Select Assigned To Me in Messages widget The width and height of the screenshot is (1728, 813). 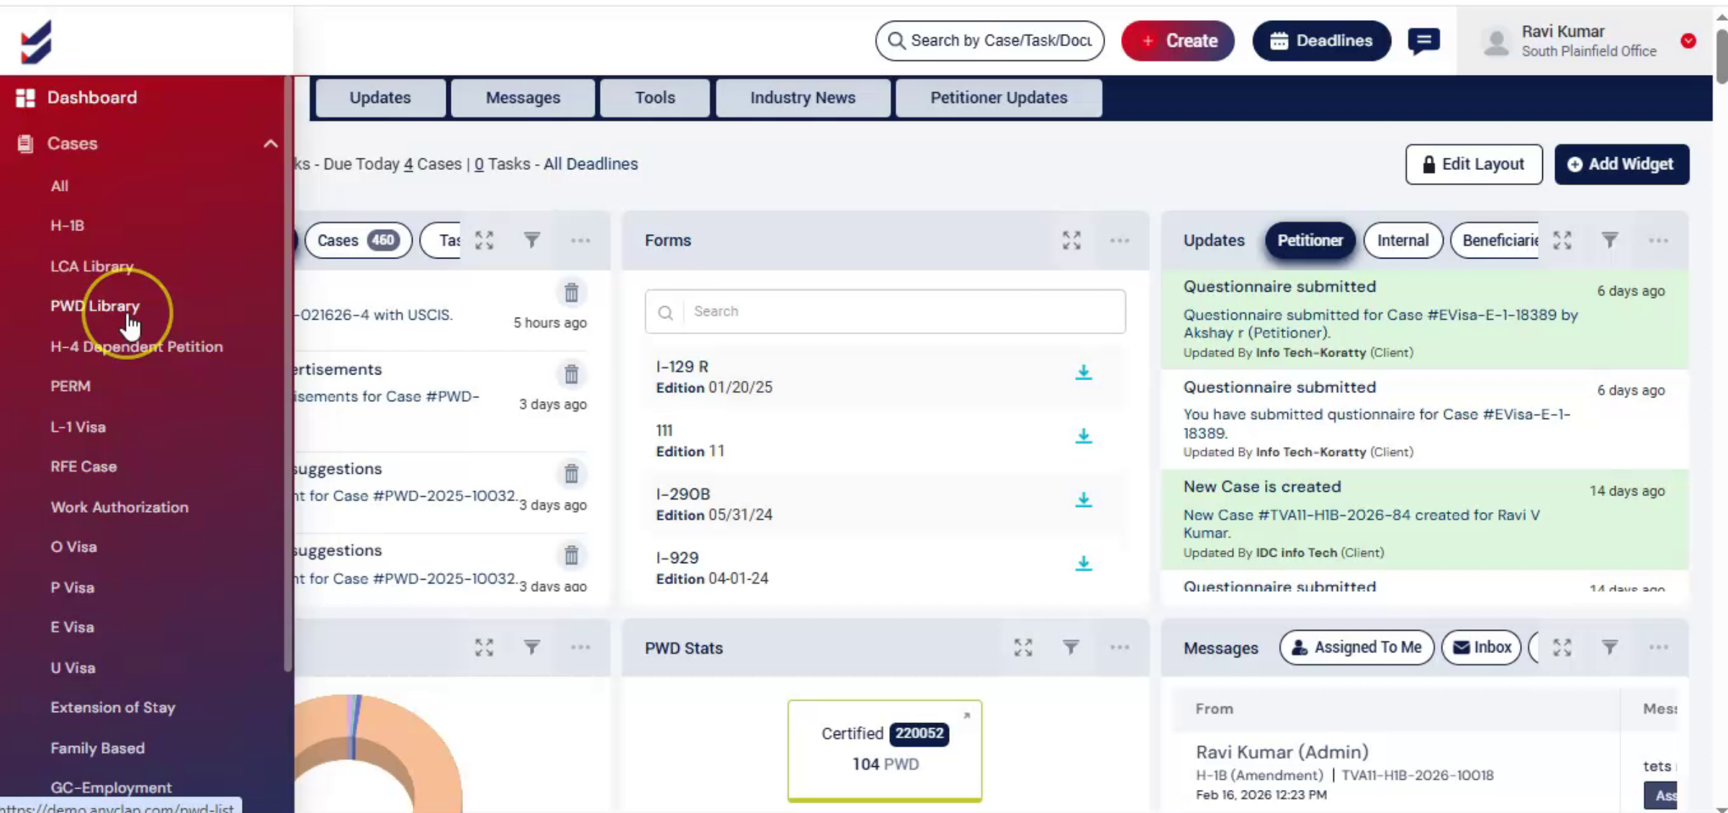pos(1356,647)
